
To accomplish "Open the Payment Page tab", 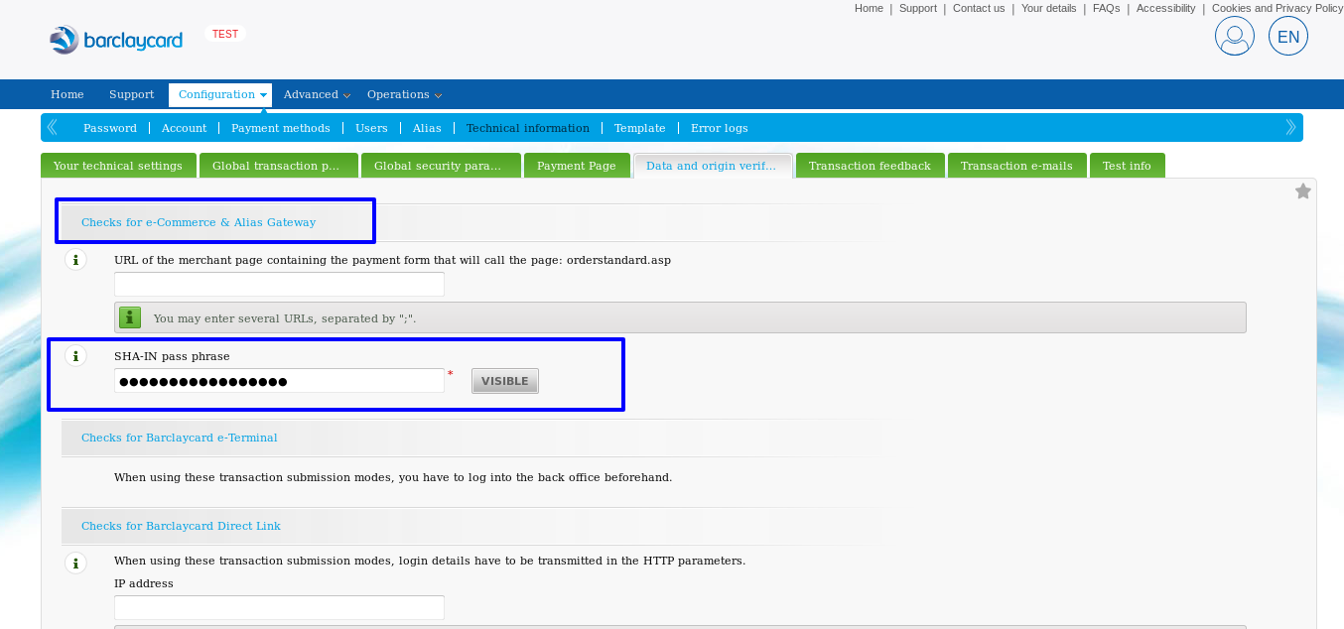I will tap(577, 165).
